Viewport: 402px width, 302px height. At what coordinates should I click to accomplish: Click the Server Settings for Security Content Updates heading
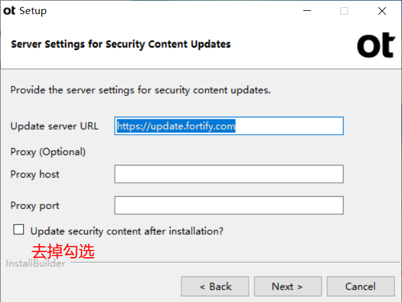click(121, 44)
